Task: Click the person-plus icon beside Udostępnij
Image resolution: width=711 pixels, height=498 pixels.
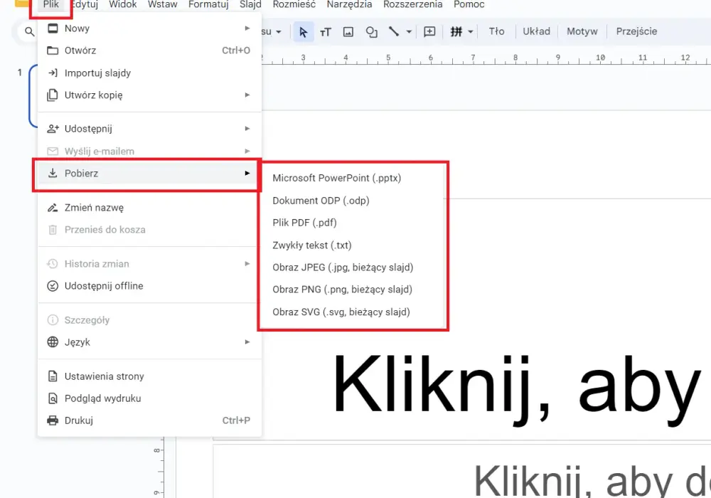Action: pos(53,129)
